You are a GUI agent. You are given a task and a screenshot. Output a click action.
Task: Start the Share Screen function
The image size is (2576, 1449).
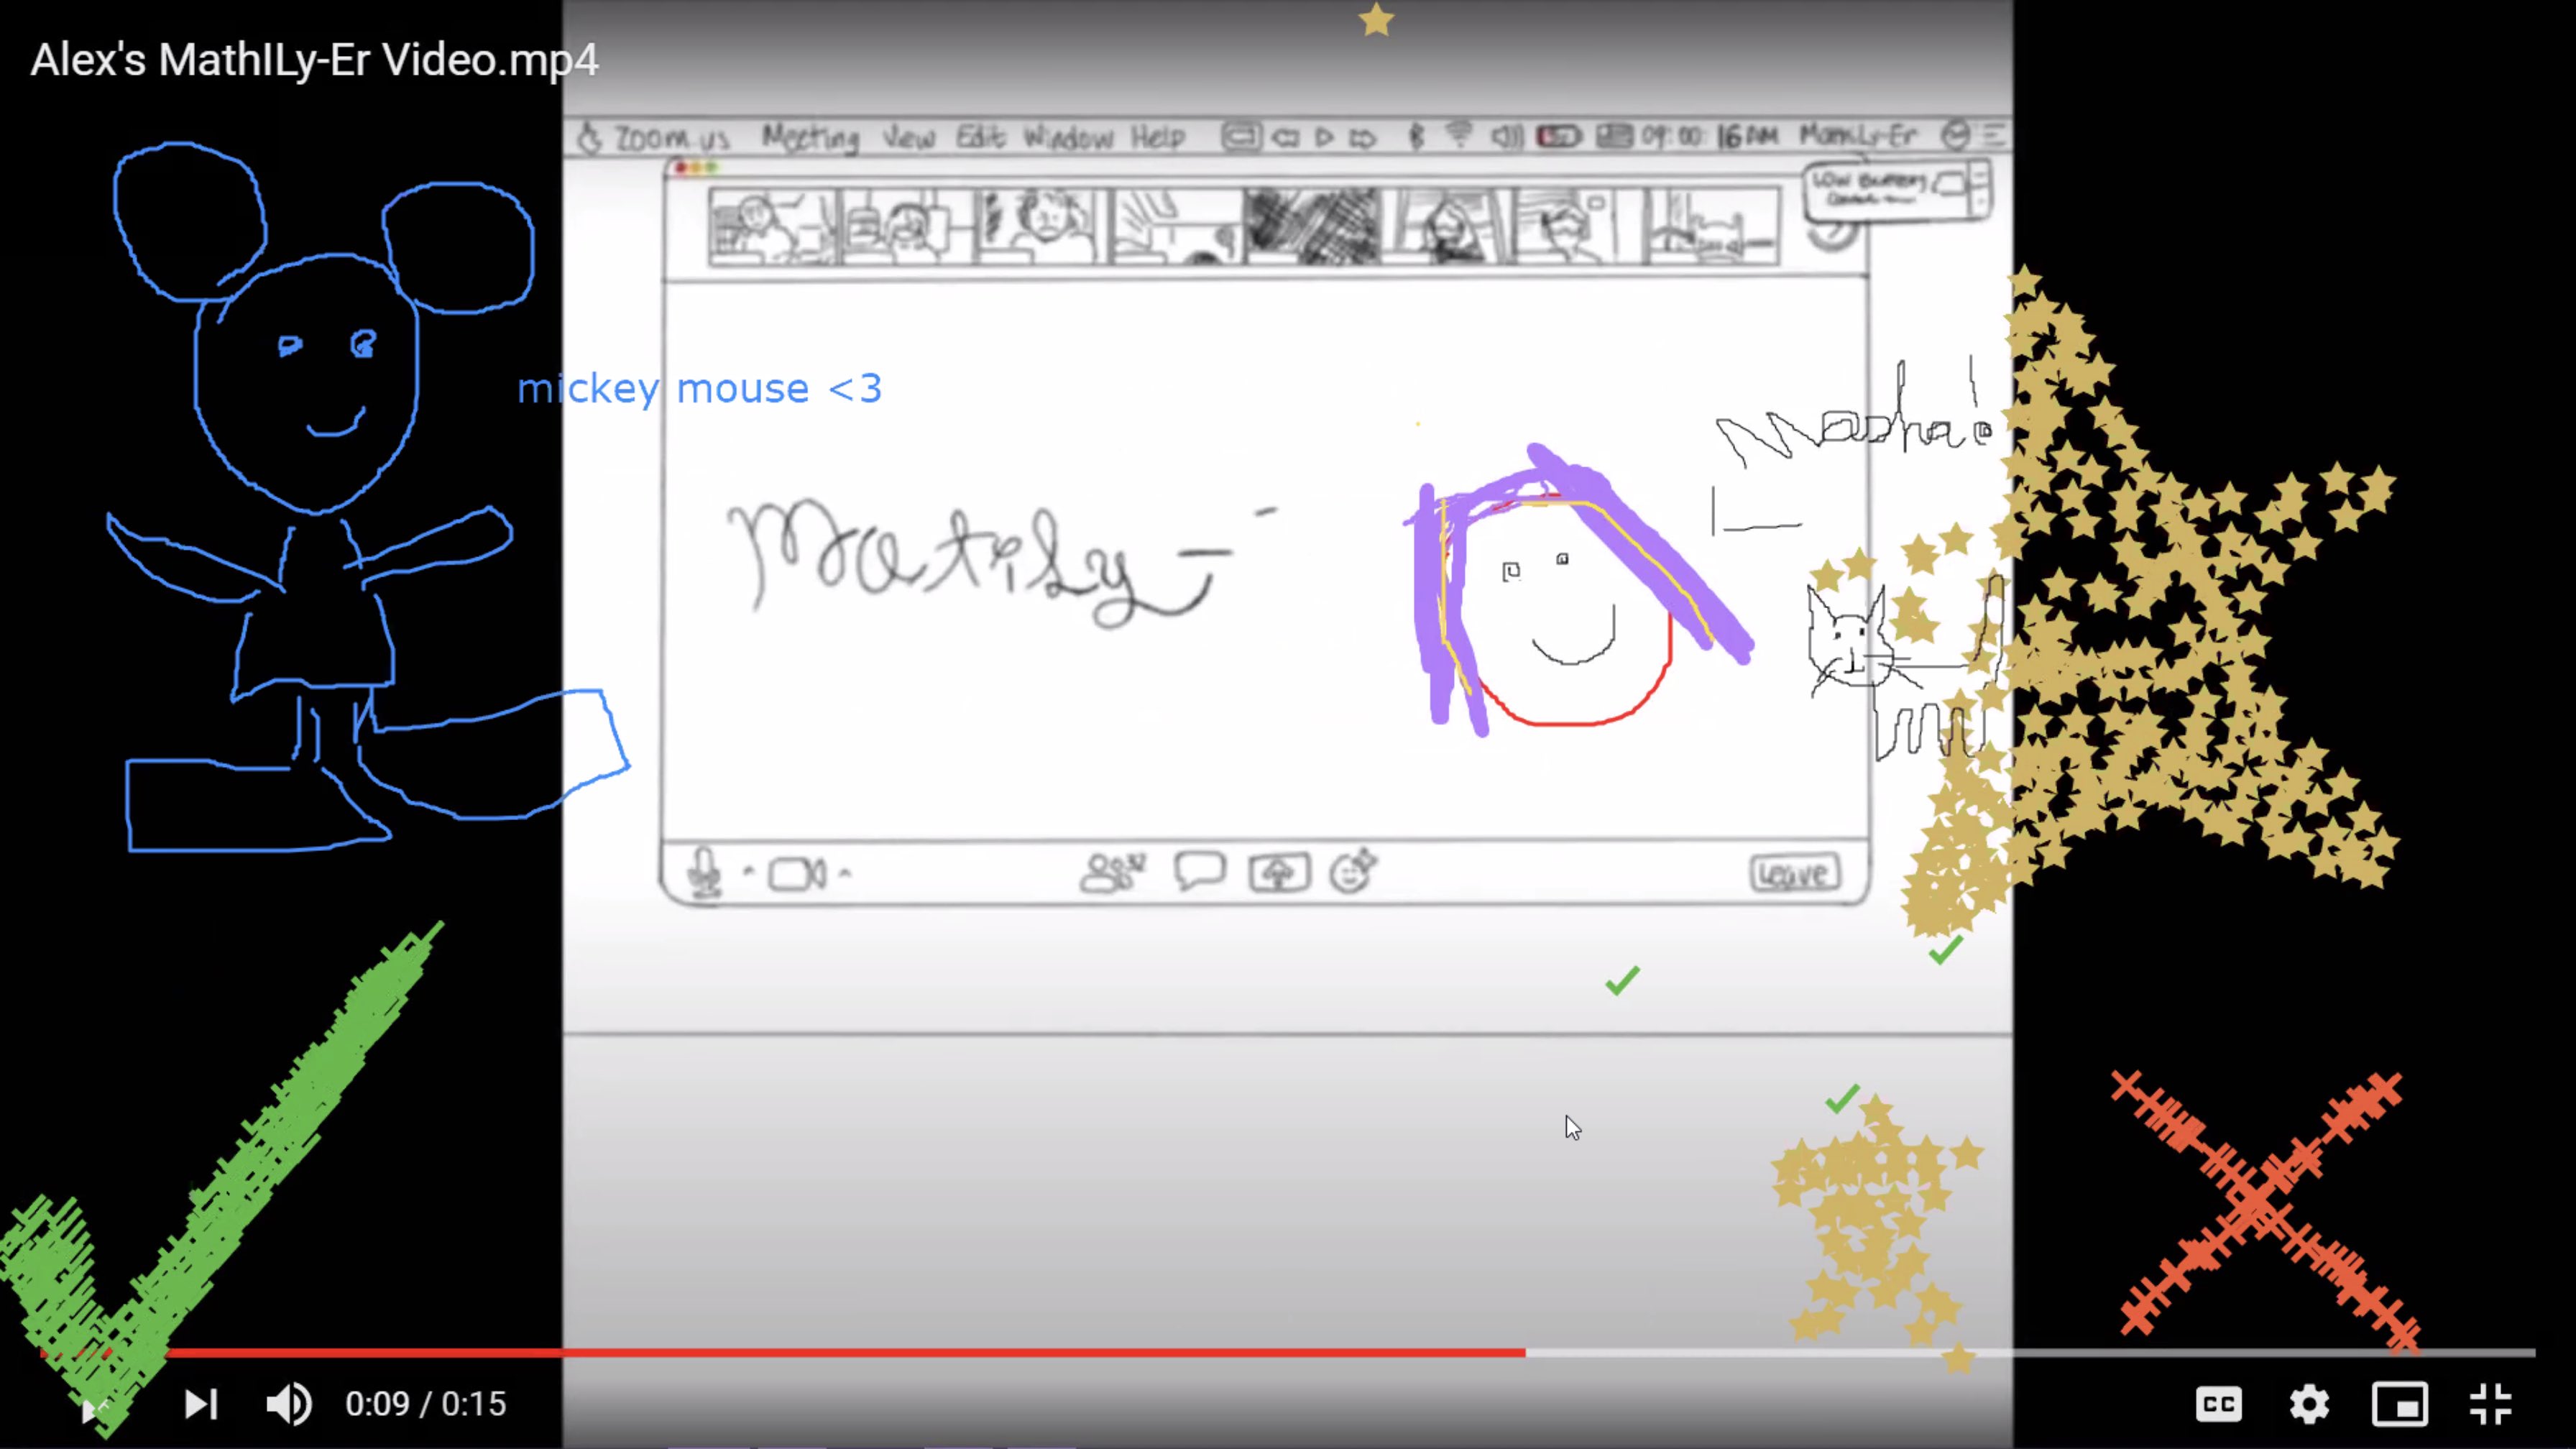(x=1278, y=872)
